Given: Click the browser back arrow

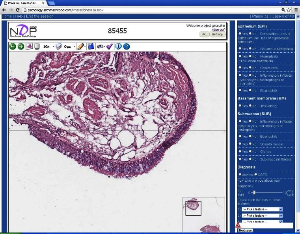Looking at the screenshot, I should pos(4,10).
